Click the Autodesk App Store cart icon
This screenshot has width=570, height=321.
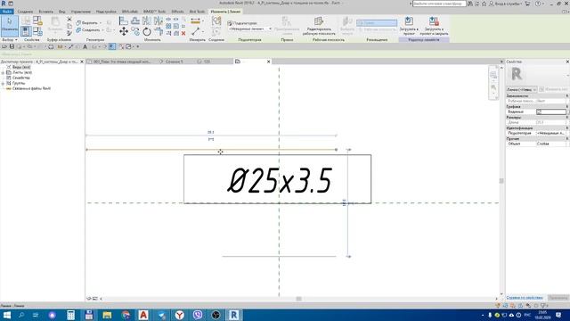click(527, 4)
